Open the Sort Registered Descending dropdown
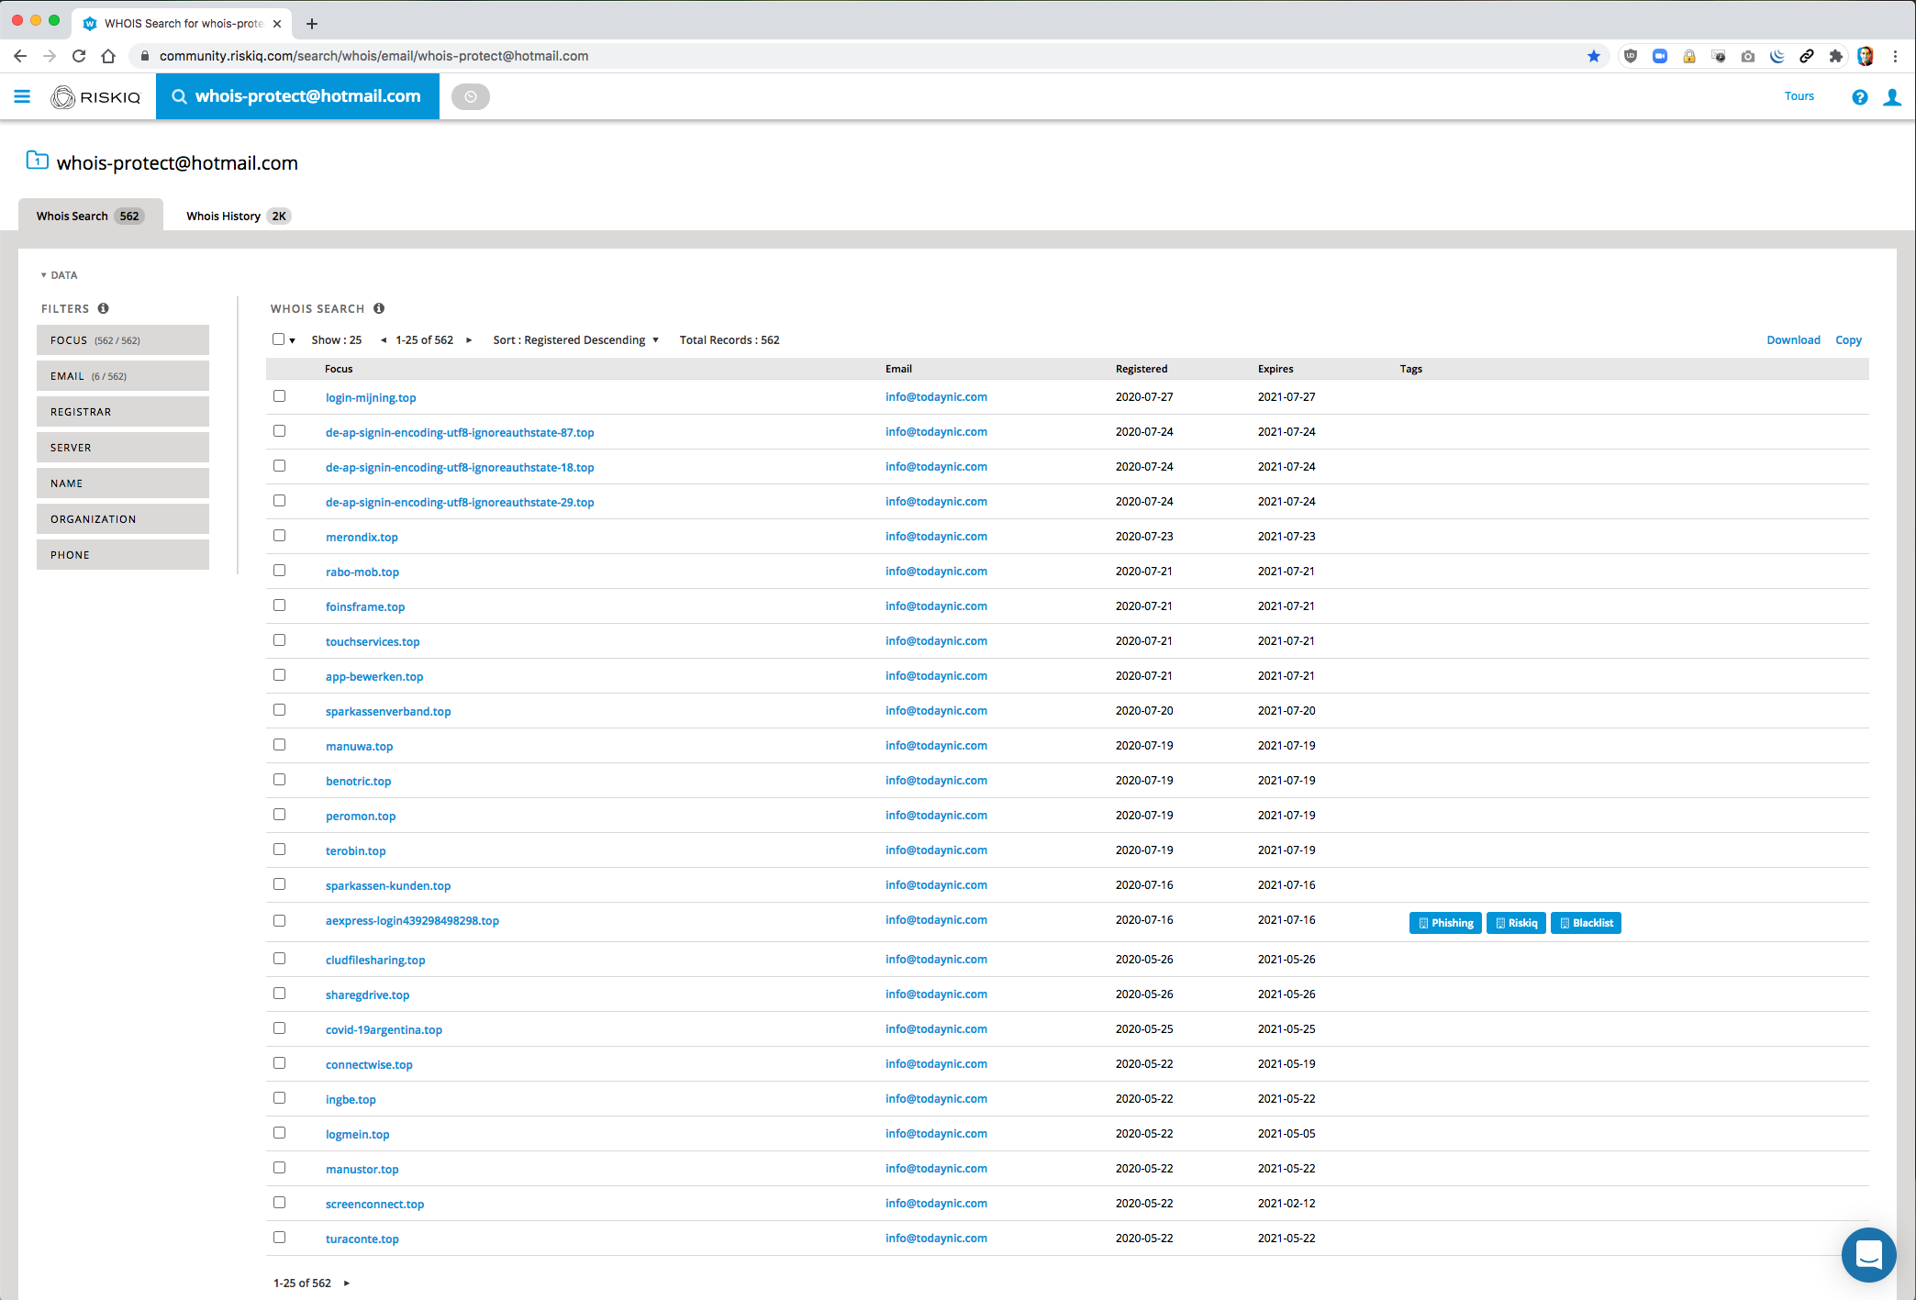 575,340
